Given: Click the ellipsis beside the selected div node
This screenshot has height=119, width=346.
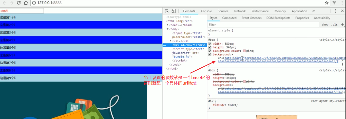Looking at the screenshot, I should pos(164,45).
